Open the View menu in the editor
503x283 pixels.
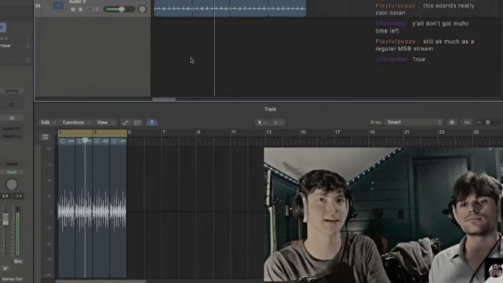coord(105,122)
